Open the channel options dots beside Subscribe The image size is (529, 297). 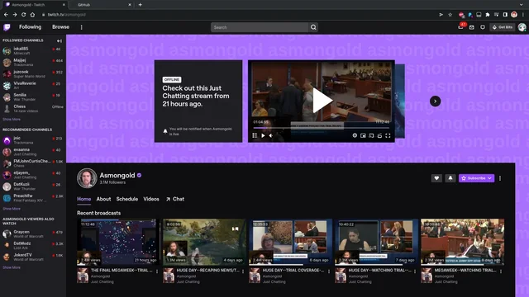(x=500, y=178)
